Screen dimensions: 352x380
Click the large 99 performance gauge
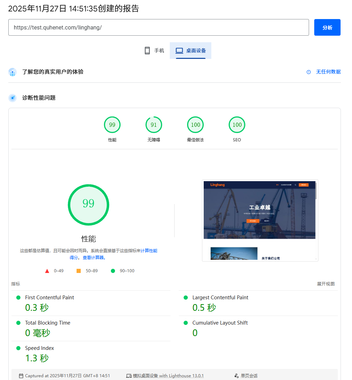click(88, 205)
